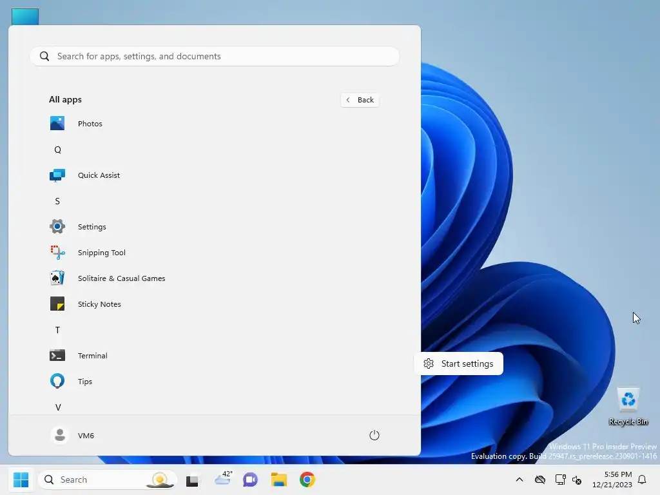
Task: Click the taskbar Search box
Action: 108,480
